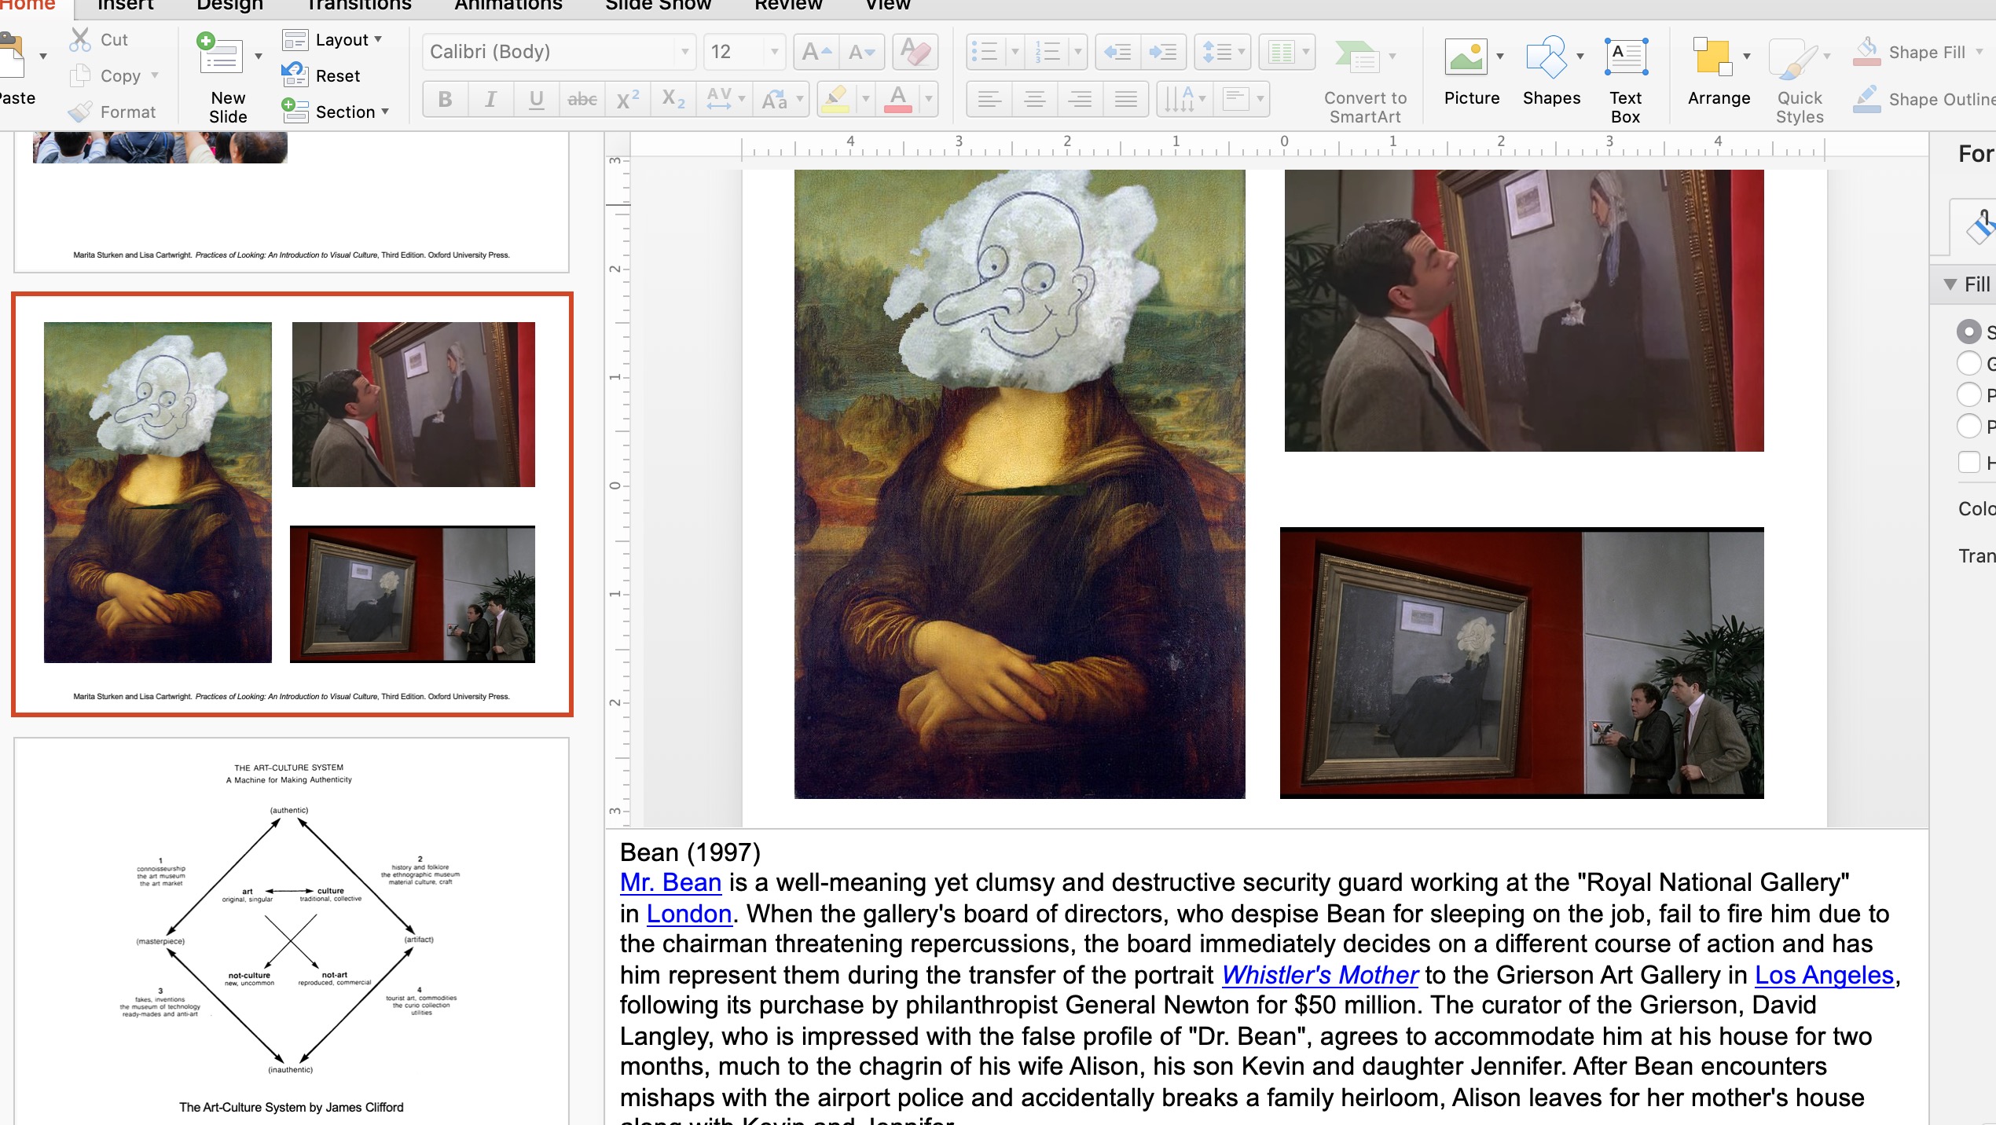Image resolution: width=1996 pixels, height=1125 pixels.
Task: Apply Underline formatting
Action: coord(536,99)
